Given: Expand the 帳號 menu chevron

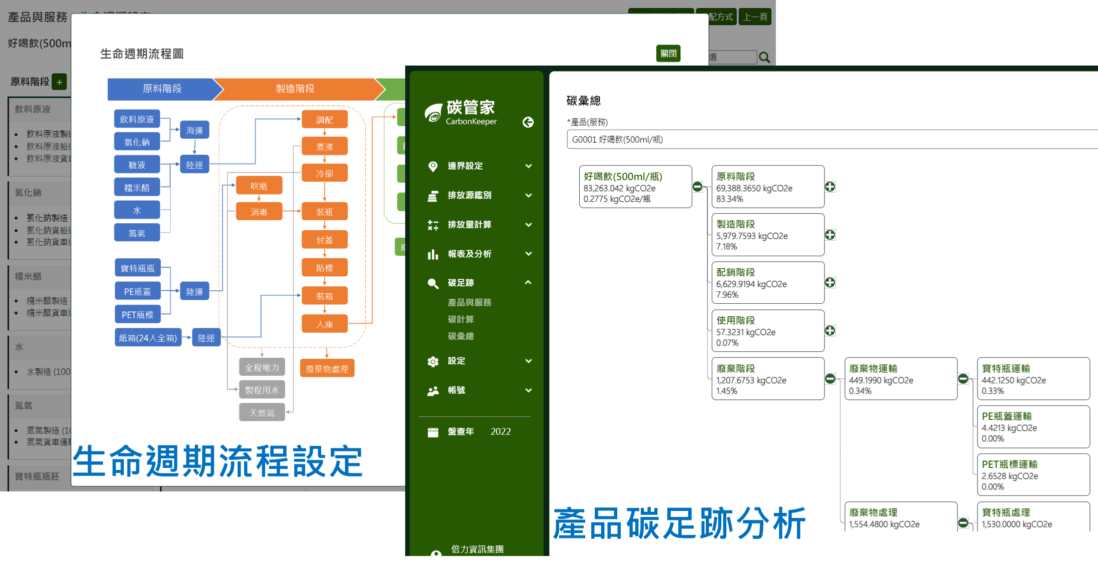Looking at the screenshot, I should coord(528,390).
